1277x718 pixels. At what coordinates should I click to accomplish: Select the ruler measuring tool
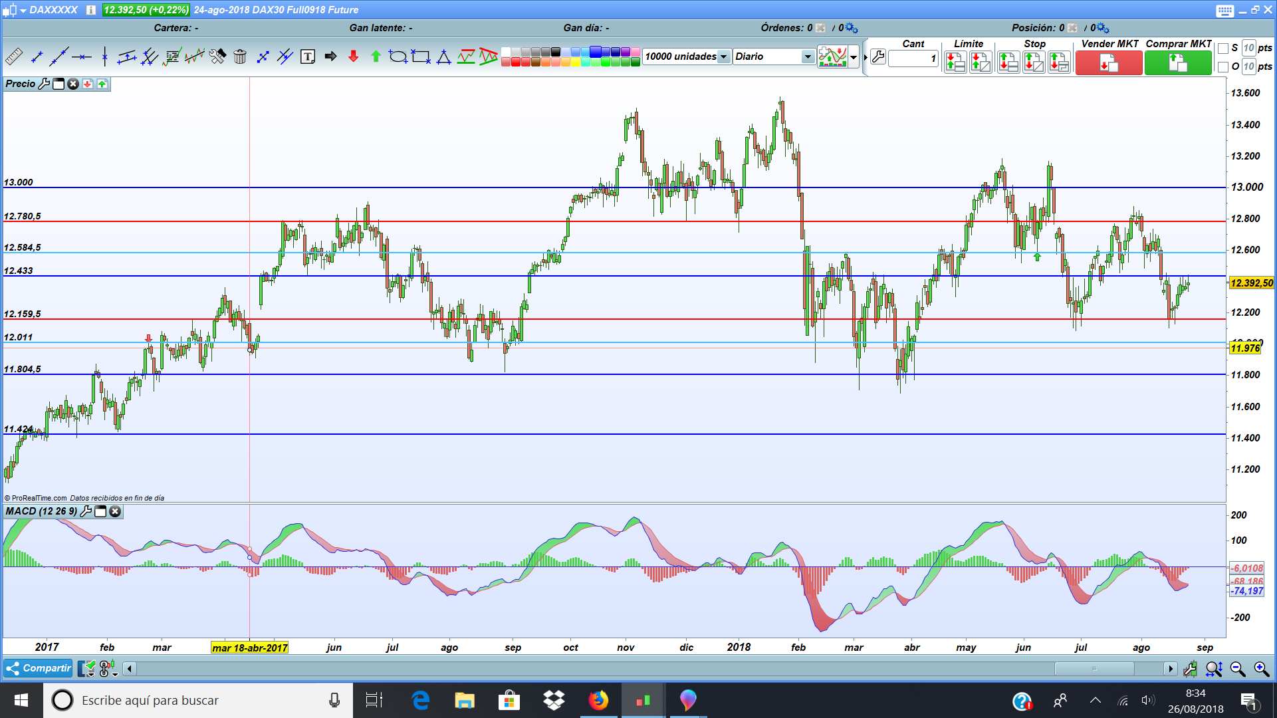[14, 57]
